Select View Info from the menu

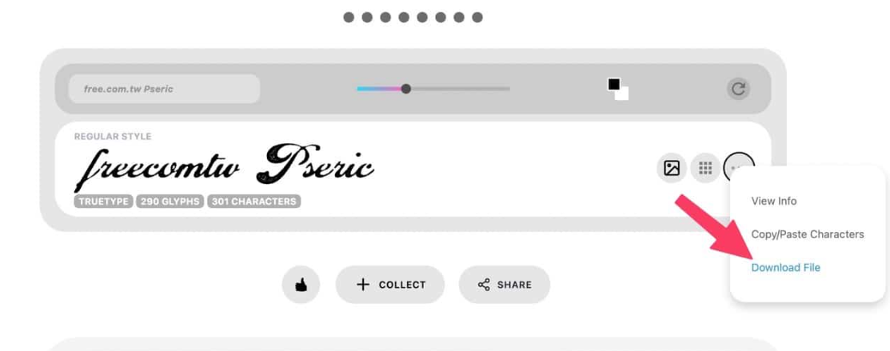coord(773,201)
